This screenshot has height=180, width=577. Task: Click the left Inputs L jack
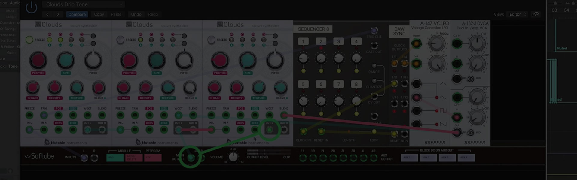(84, 158)
